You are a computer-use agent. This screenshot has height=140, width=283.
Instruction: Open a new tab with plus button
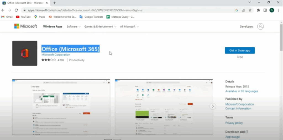point(54,3)
